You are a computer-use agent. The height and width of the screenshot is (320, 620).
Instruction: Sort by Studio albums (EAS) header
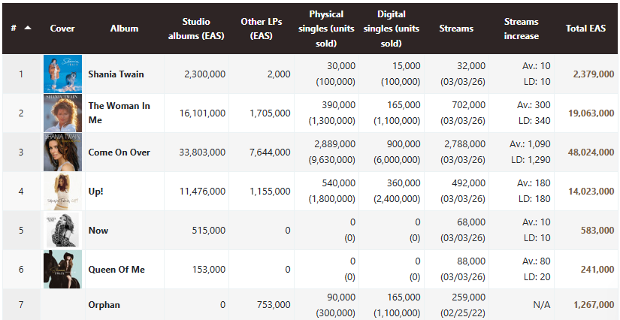point(196,29)
